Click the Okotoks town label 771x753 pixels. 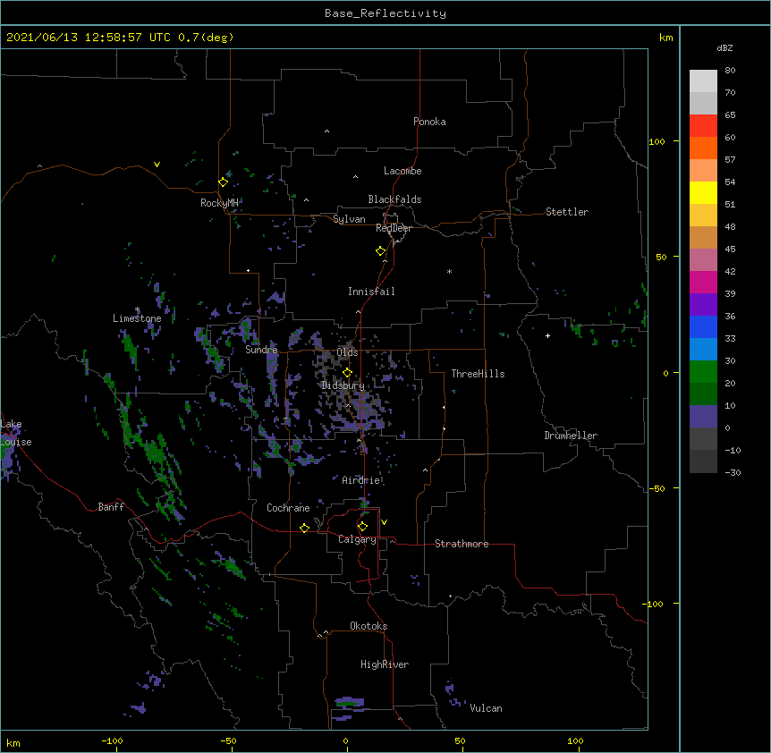coord(369,626)
